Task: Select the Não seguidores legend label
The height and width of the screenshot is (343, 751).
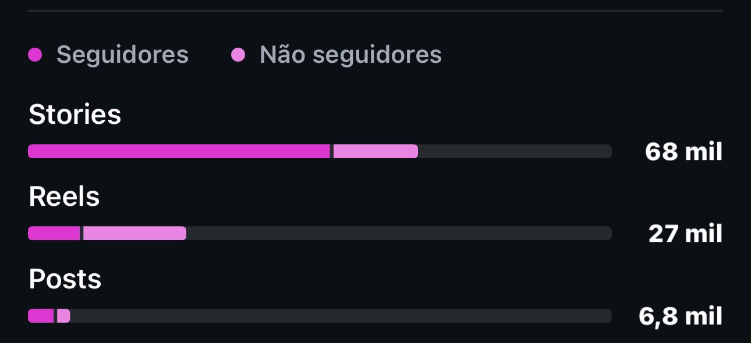Action: pyautogui.click(x=350, y=55)
